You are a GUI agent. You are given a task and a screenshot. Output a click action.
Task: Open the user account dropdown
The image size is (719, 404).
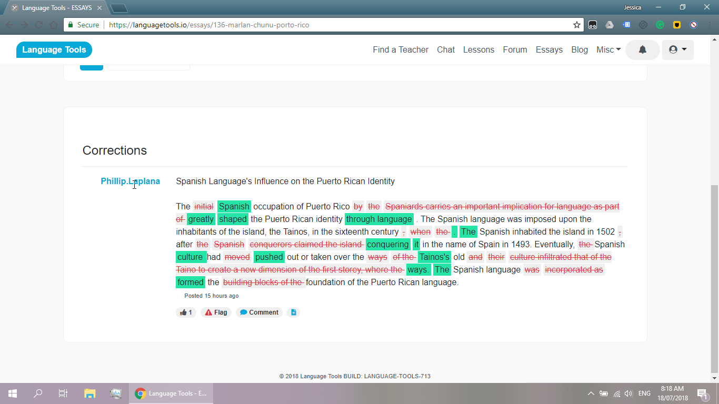[x=677, y=50]
